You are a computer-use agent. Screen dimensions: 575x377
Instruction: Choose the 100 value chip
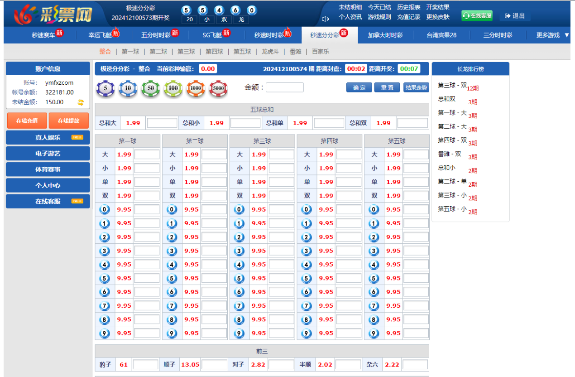click(x=173, y=88)
